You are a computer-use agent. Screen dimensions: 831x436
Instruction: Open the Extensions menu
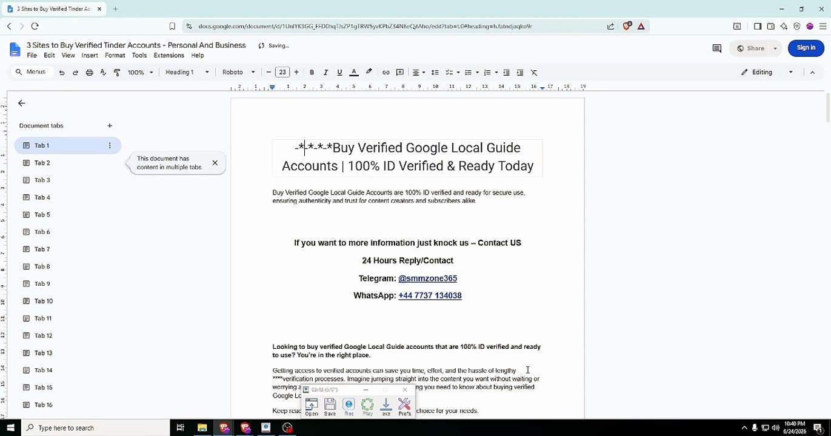click(169, 56)
